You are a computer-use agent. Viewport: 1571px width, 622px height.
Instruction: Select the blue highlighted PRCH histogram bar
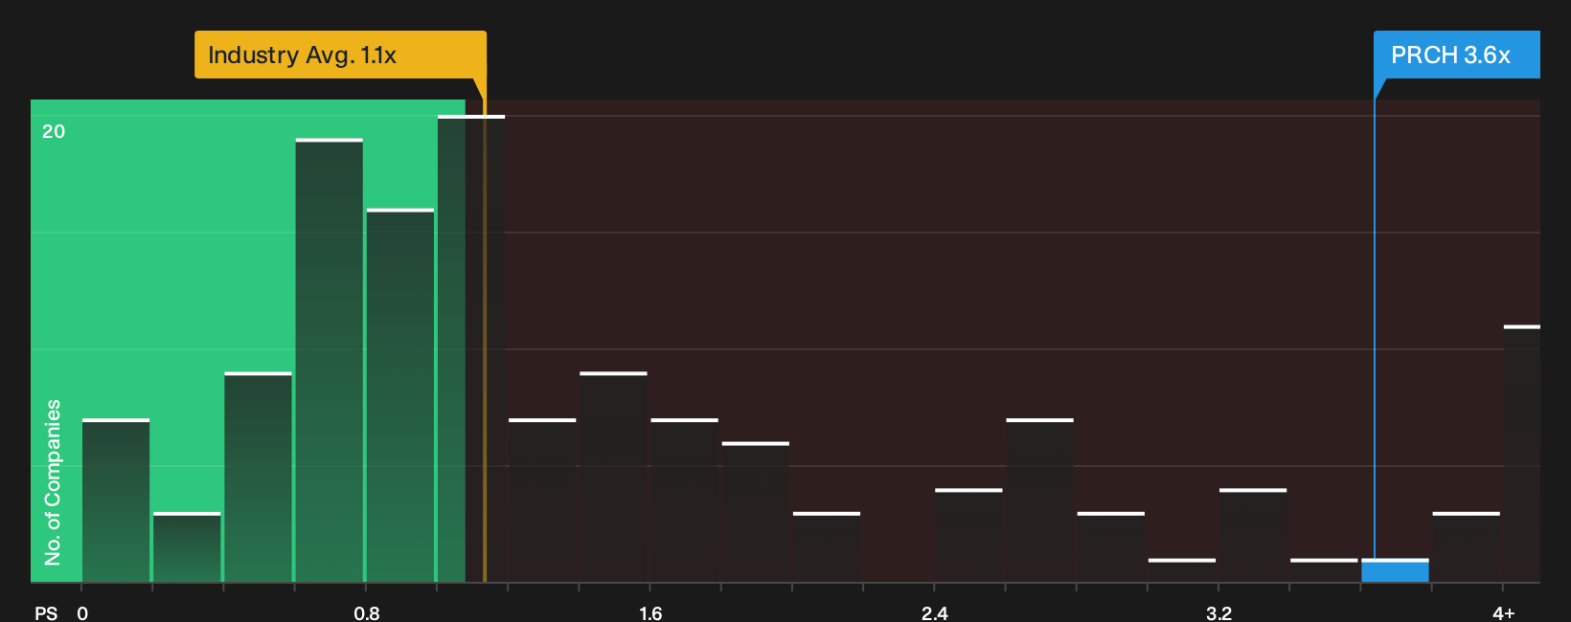tap(1395, 570)
